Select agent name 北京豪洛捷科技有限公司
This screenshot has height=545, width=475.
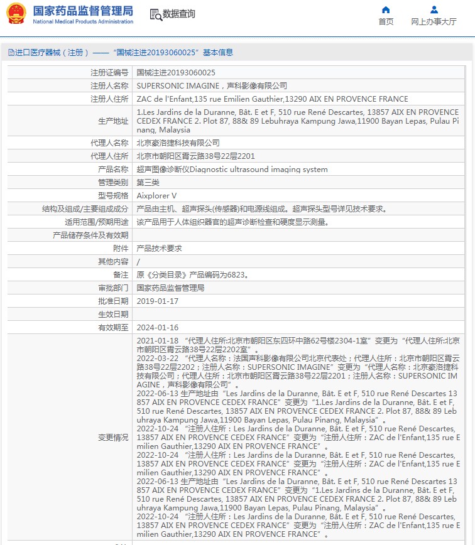[x=178, y=143]
